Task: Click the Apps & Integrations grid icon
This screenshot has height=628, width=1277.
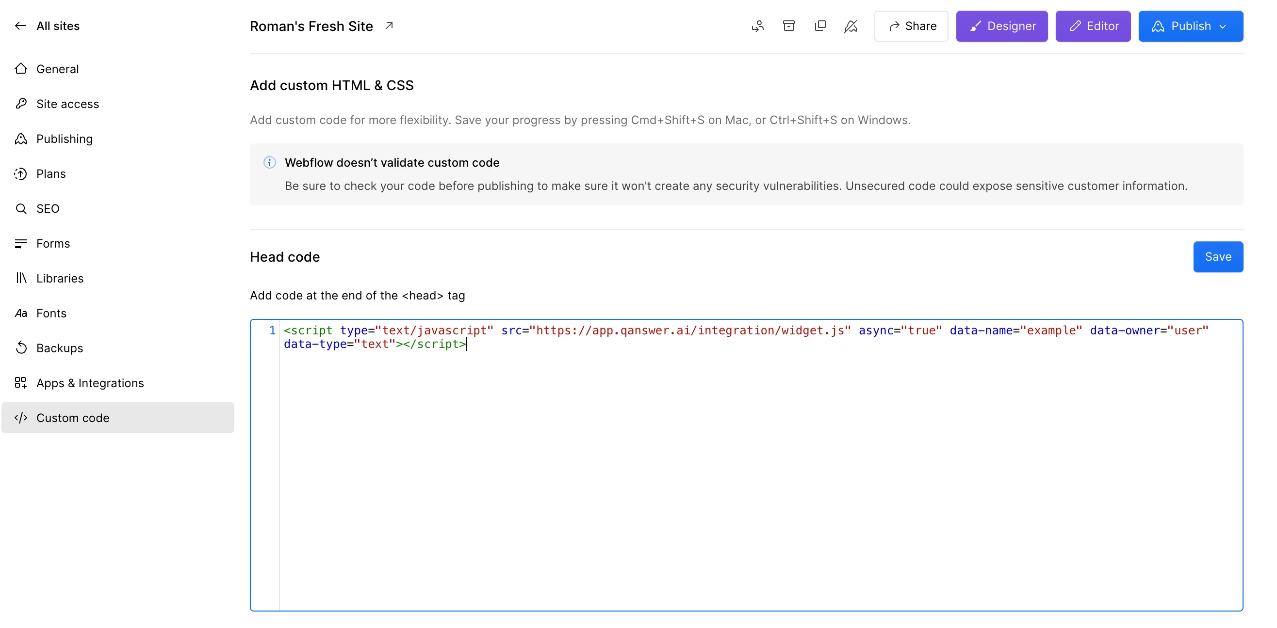Action: click(21, 383)
